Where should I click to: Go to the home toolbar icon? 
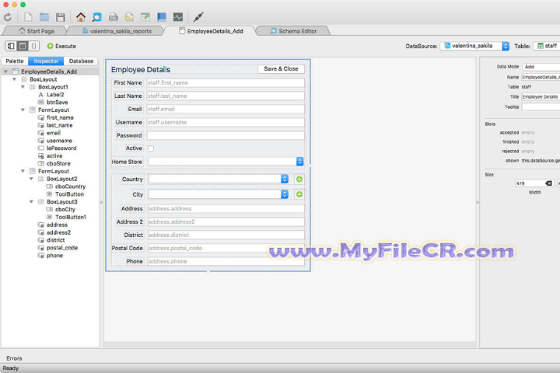81,17
